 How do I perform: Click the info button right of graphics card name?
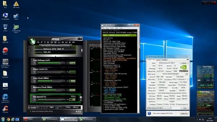pos(81,50)
